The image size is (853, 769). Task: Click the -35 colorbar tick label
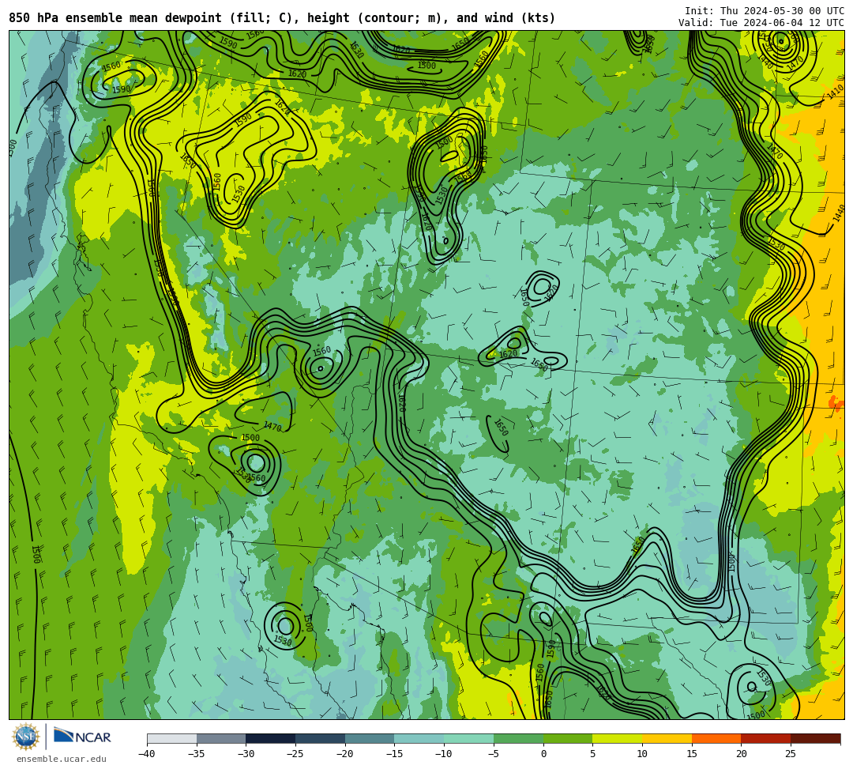[197, 754]
